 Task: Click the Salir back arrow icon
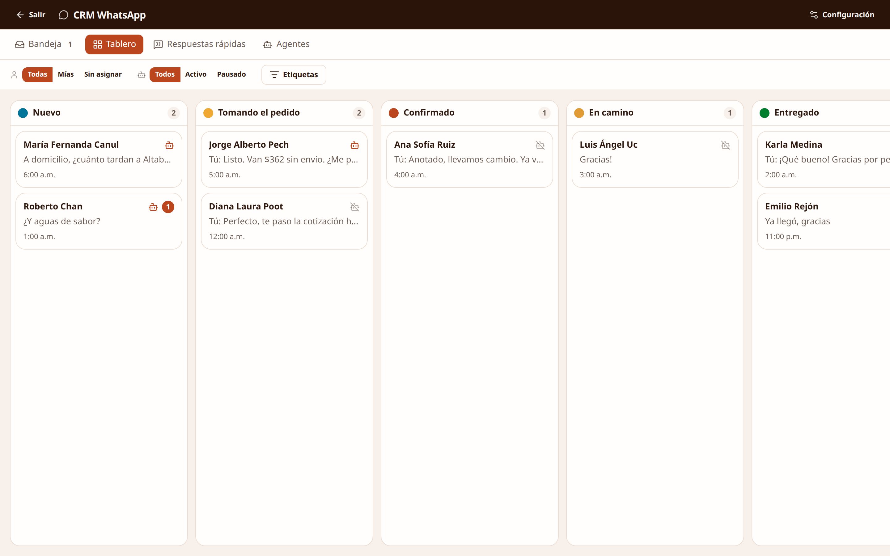[x=20, y=15]
